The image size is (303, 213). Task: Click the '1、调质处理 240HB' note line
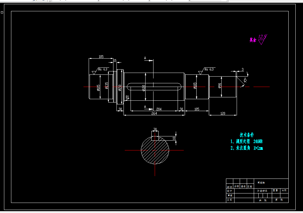[x=246, y=141]
